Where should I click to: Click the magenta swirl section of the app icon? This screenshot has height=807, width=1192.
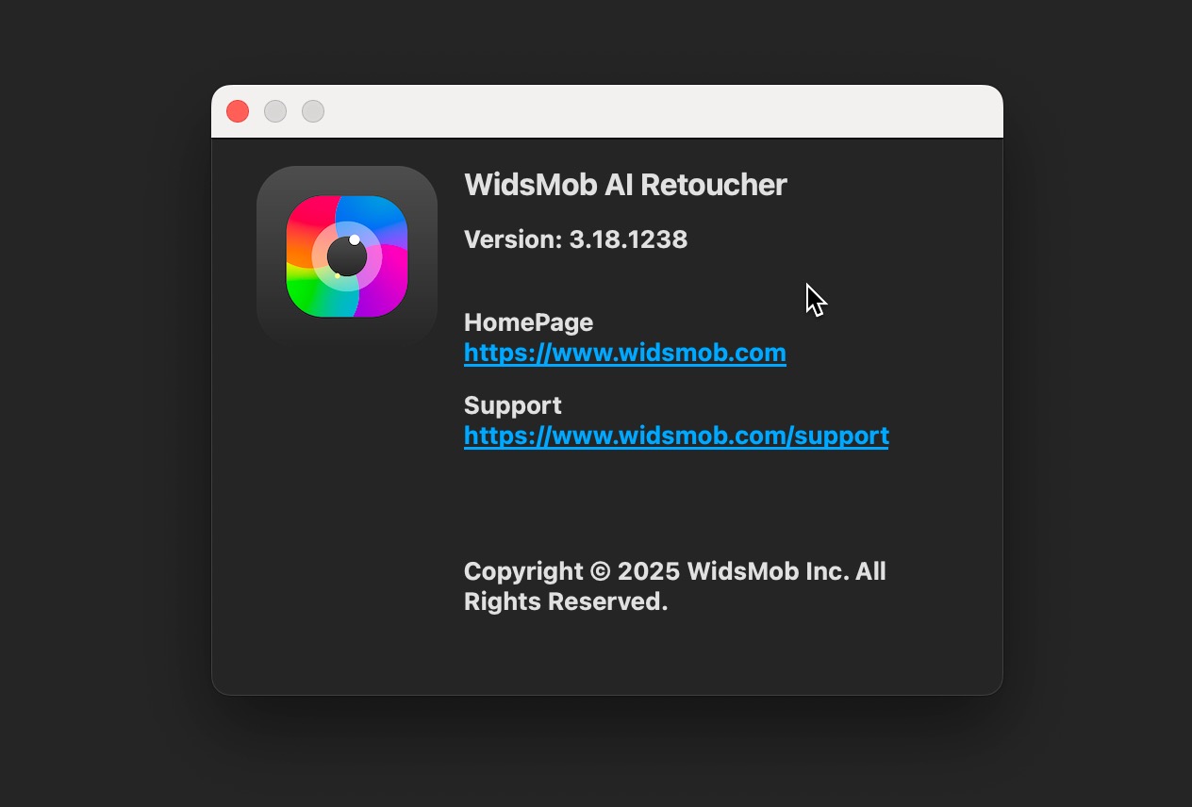click(385, 287)
